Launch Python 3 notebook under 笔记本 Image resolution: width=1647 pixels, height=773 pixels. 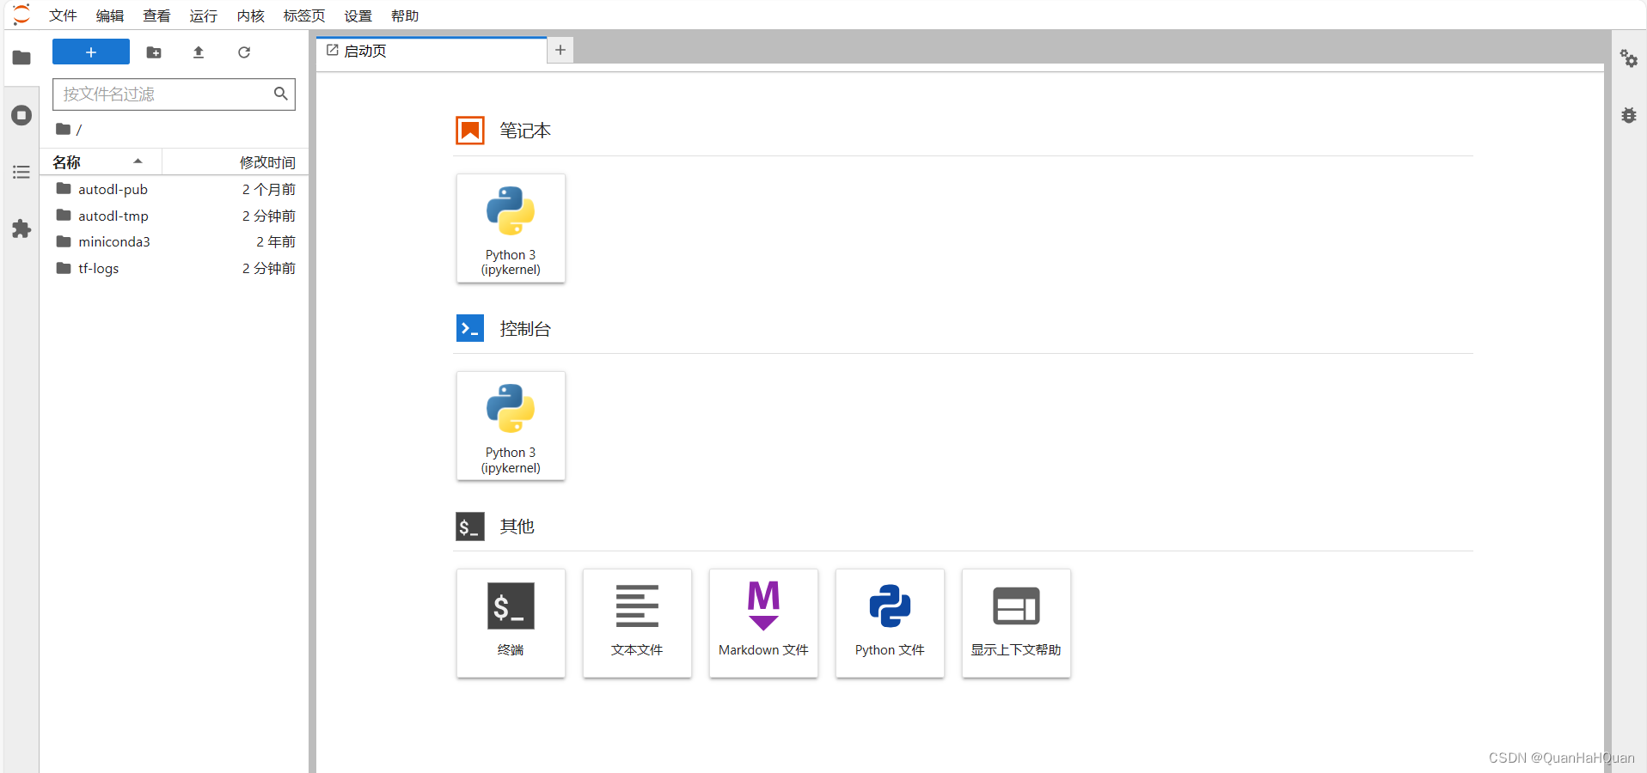coord(511,228)
